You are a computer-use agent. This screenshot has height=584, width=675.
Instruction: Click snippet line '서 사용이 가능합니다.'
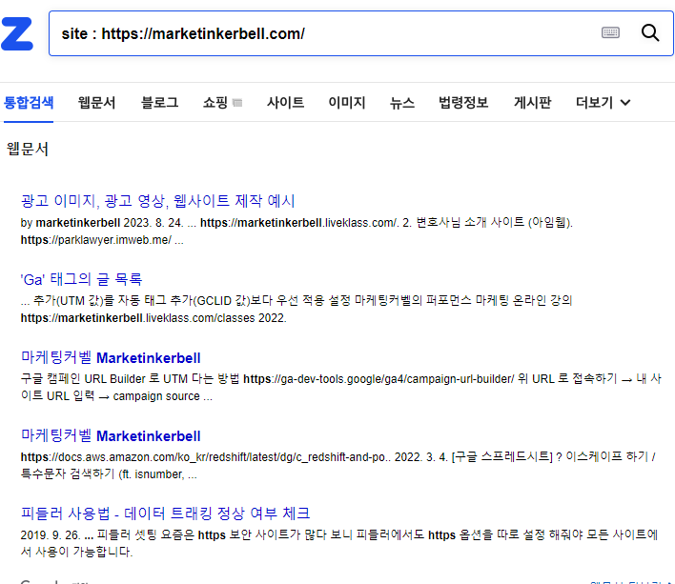point(76,552)
